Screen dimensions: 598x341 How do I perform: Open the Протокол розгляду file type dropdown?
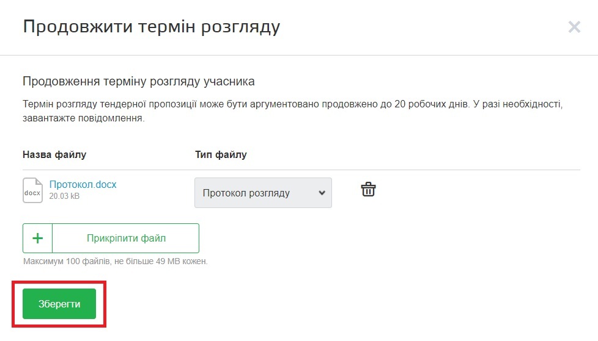pos(257,193)
